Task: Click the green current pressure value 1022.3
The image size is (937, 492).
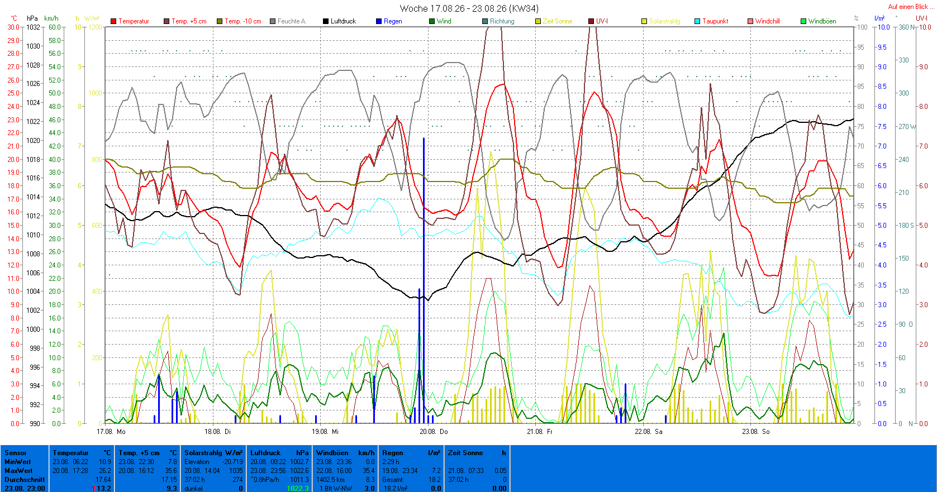Action: point(298,489)
